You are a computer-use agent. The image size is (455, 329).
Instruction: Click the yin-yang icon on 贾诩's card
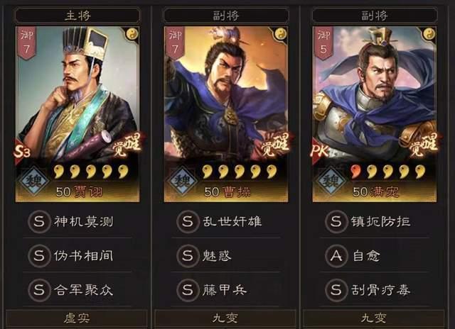132,34
